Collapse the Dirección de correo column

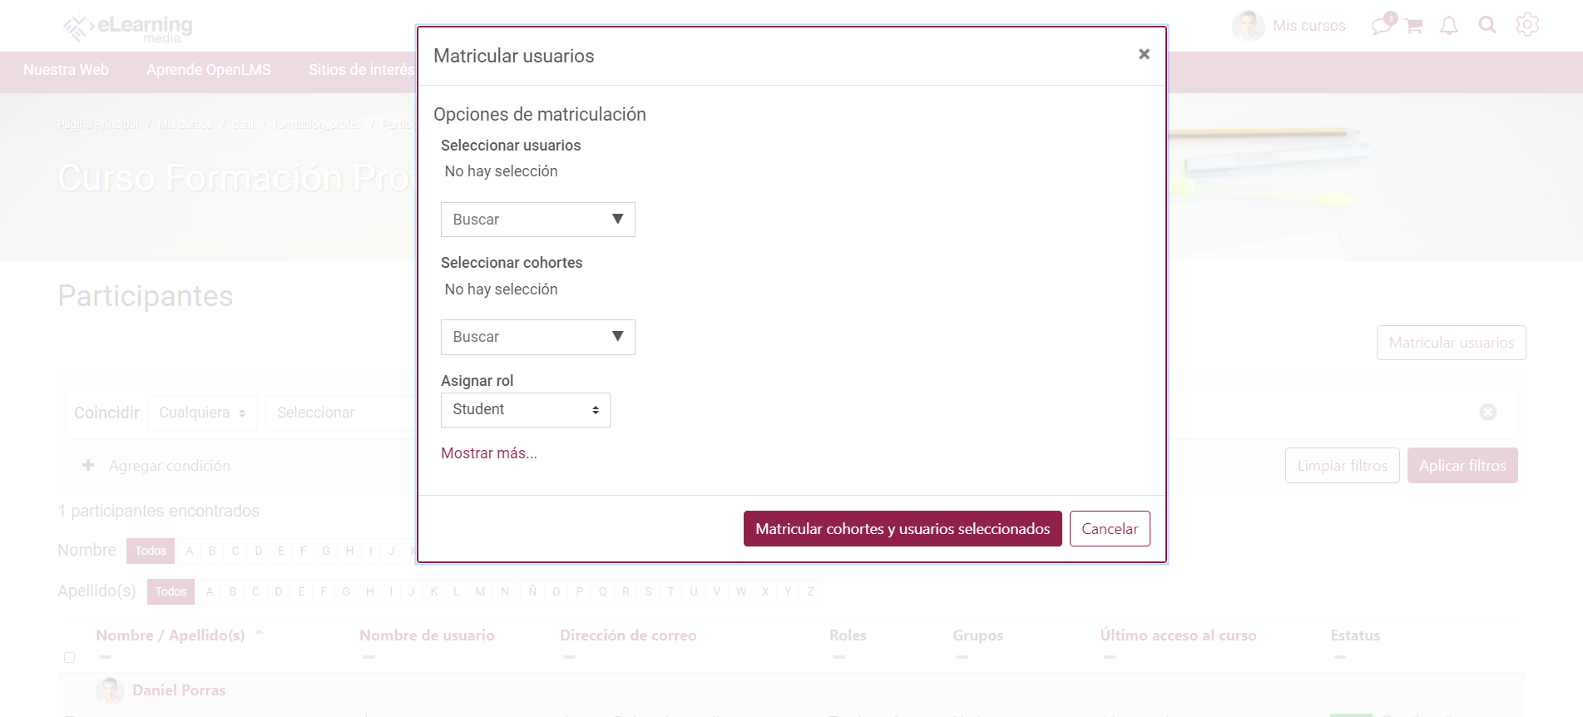569,657
